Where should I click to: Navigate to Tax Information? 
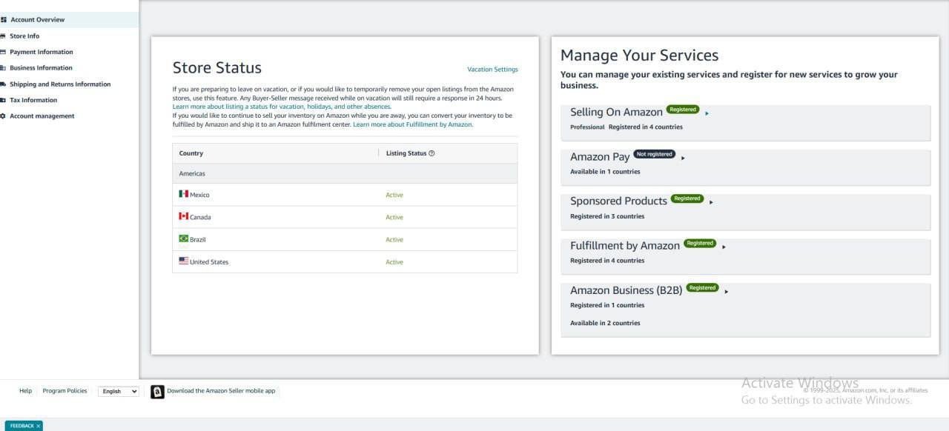[x=33, y=100]
